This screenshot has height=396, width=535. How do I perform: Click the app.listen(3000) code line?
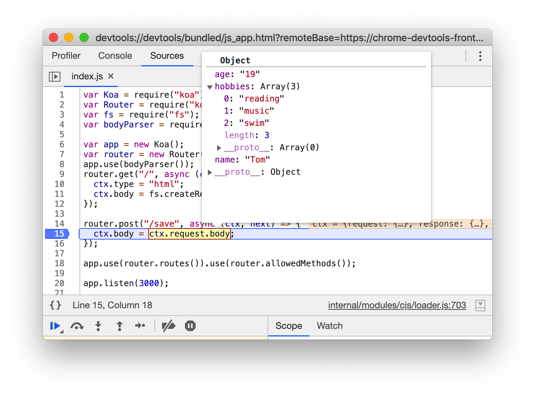coord(126,283)
